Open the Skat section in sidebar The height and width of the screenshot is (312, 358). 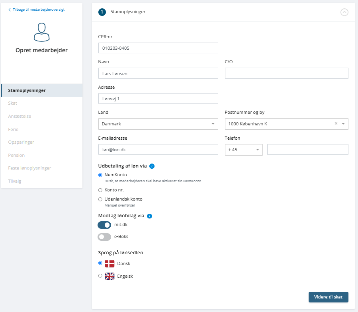13,103
